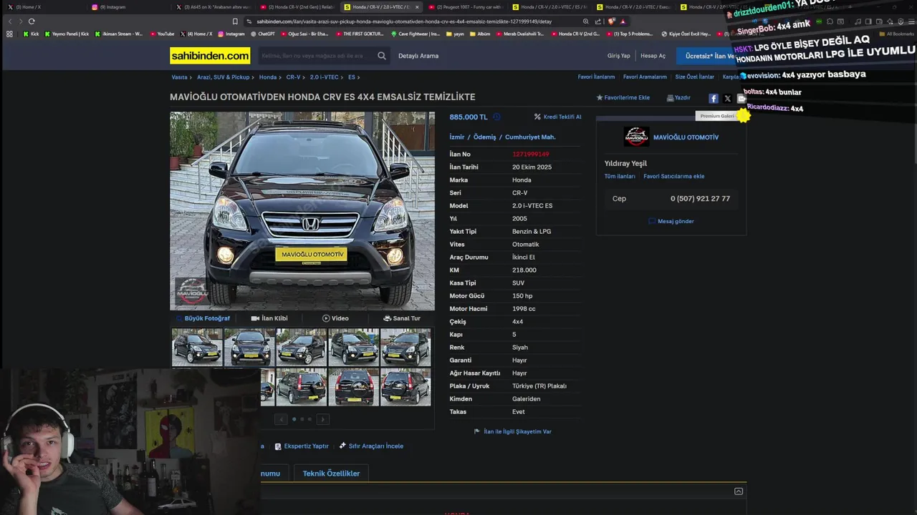The height and width of the screenshot is (515, 917).
Task: Open the ChatGPT bookmark
Action: tap(262, 34)
